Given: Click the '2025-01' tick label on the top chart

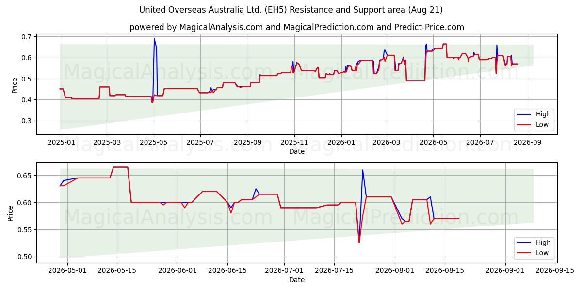Looking at the screenshot, I should pos(61,143).
